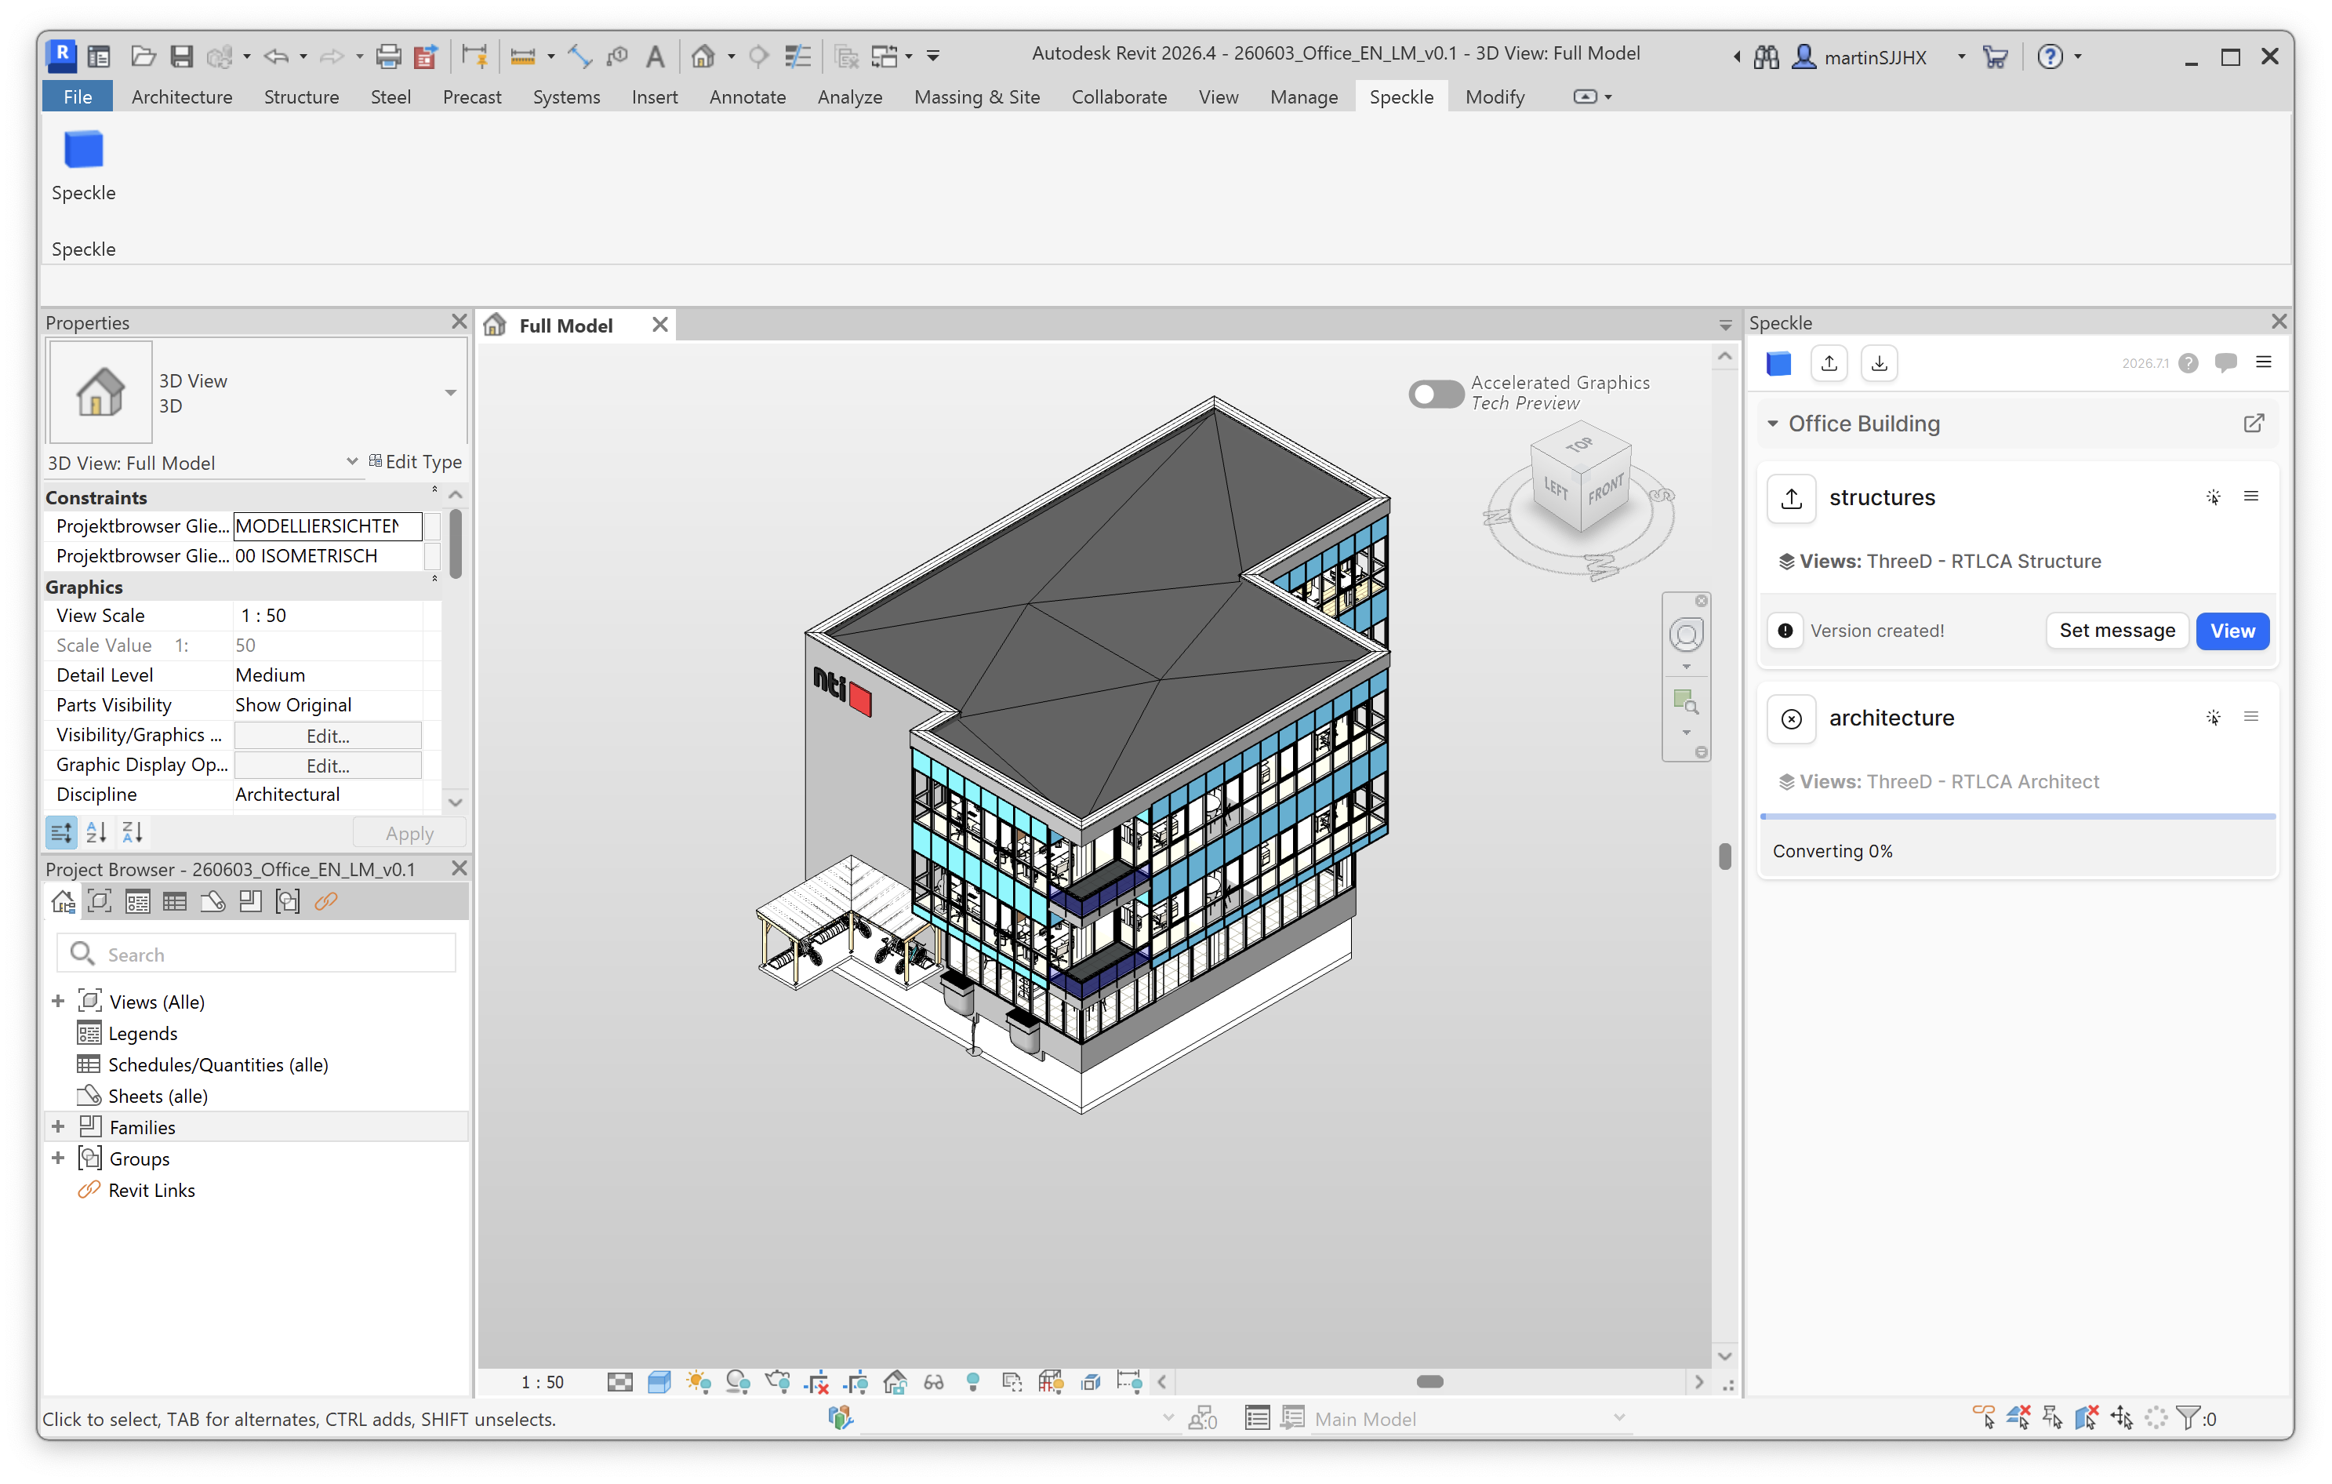2332x1484 pixels.
Task: Open the File menu
Action: pos(78,96)
